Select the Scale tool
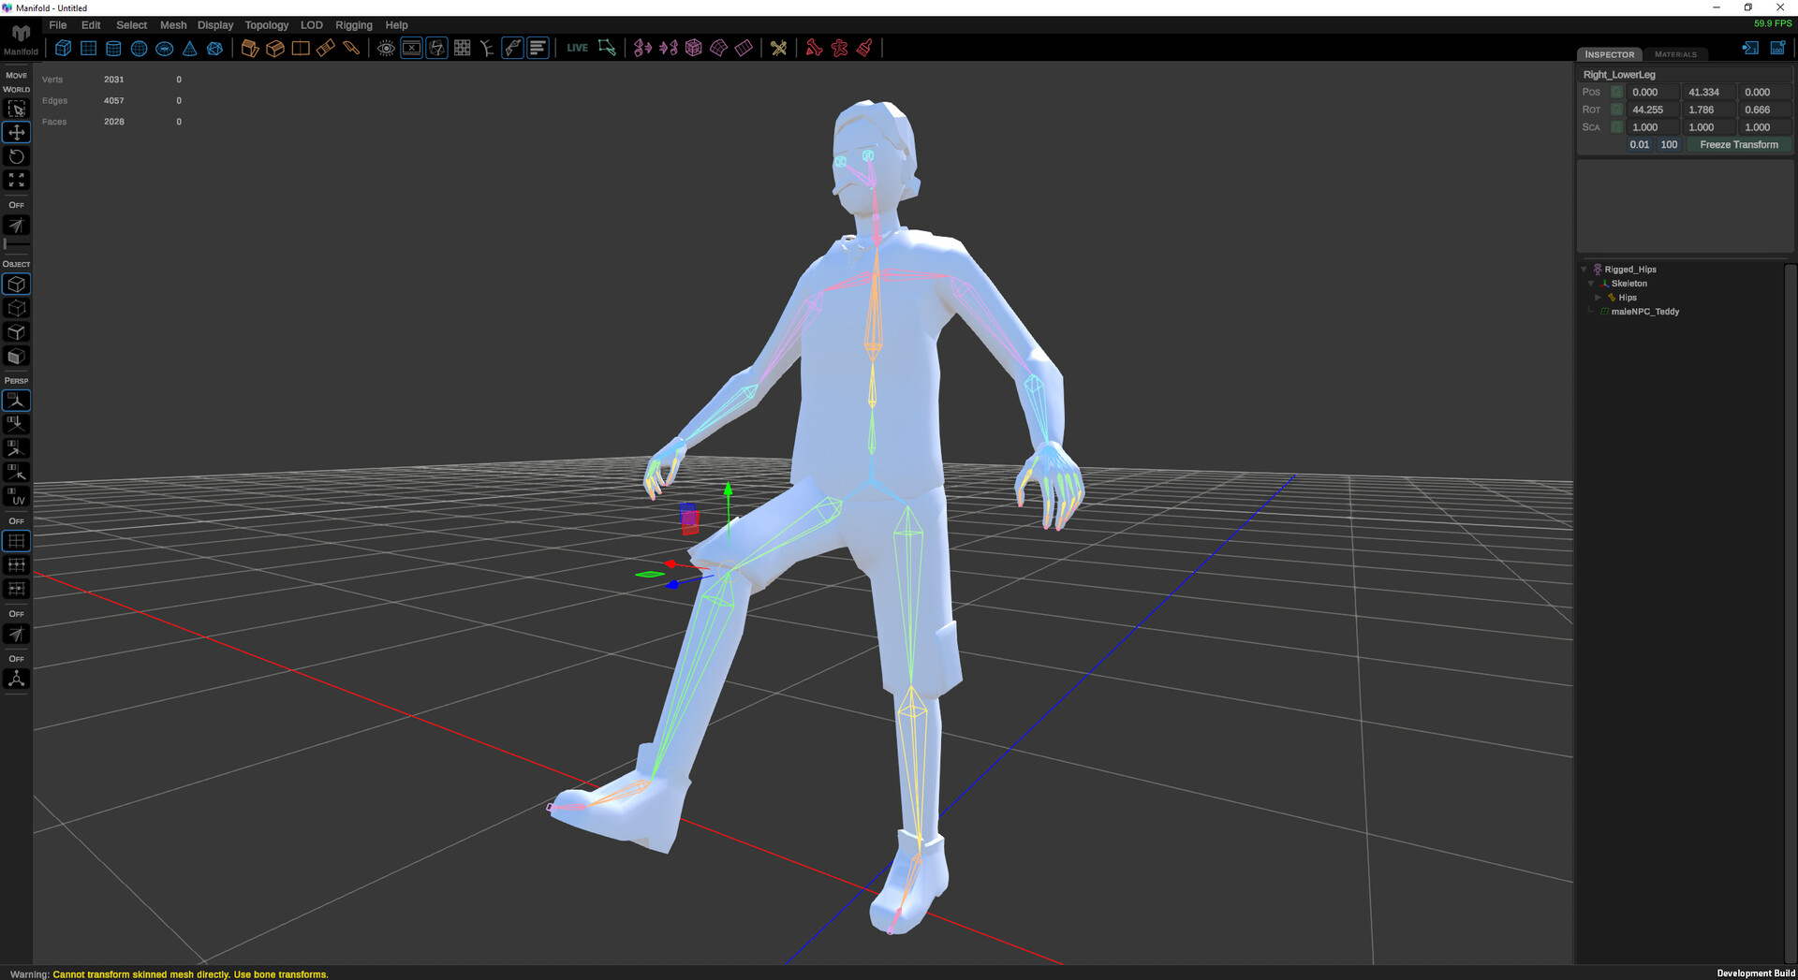The image size is (1798, 980). (x=16, y=180)
